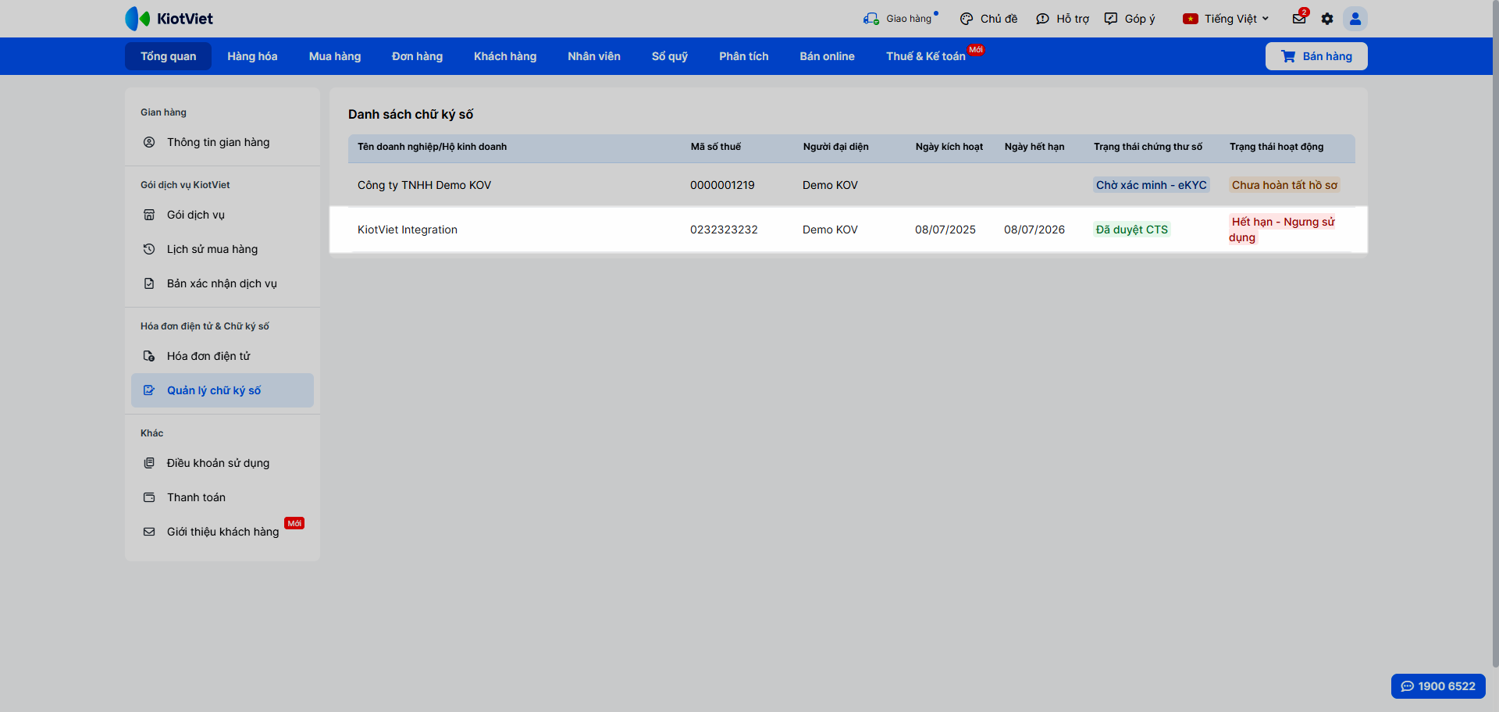Open the Nhân viên menu

click(594, 56)
